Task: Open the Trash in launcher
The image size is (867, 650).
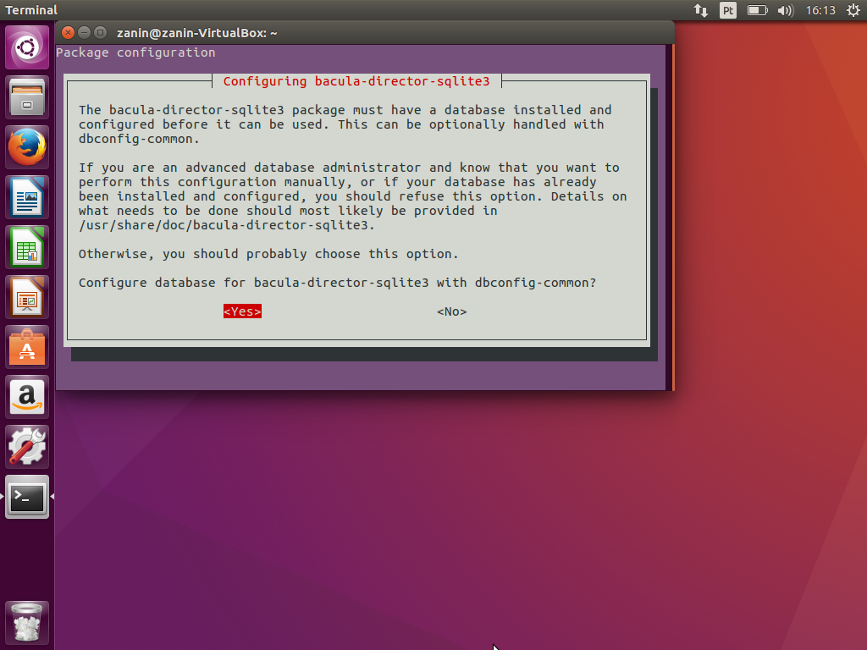Action: coord(27,622)
